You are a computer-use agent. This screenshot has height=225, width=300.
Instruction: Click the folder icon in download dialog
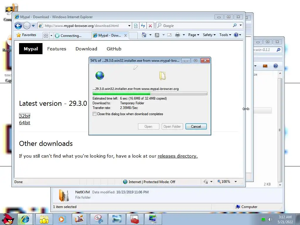162,76
